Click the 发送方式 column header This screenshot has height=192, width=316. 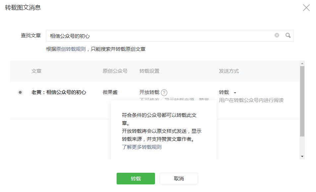point(229,71)
